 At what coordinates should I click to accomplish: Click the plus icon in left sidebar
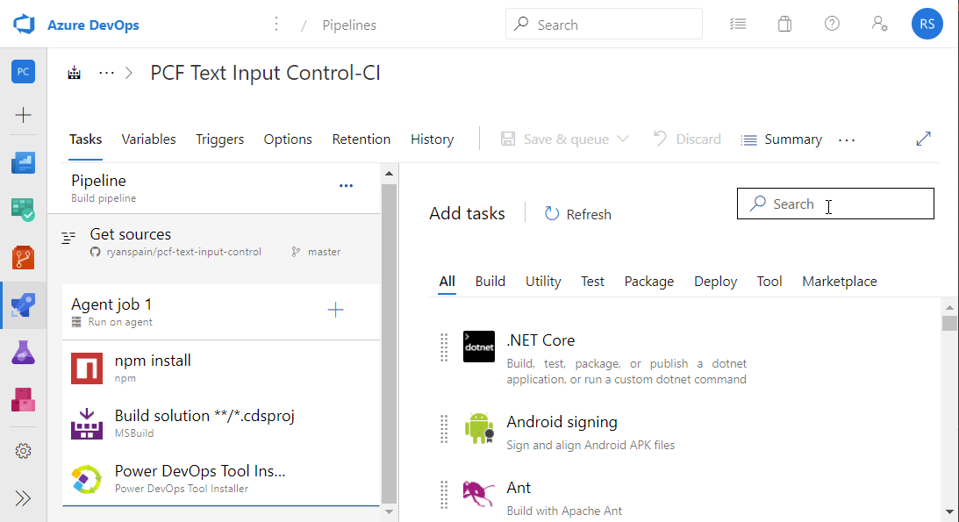point(23,115)
